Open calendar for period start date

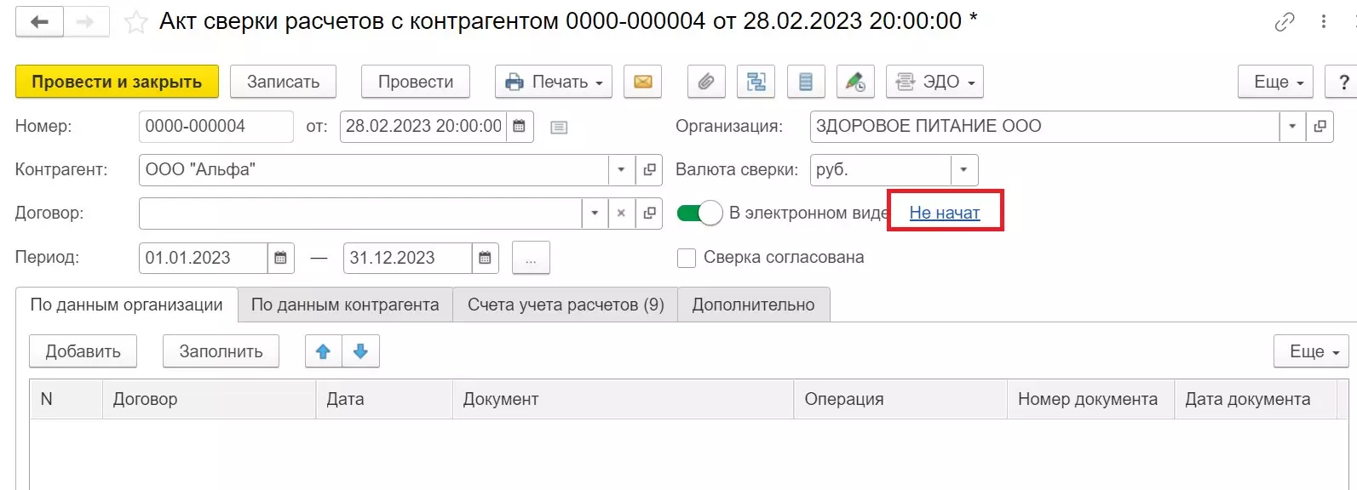(x=280, y=259)
